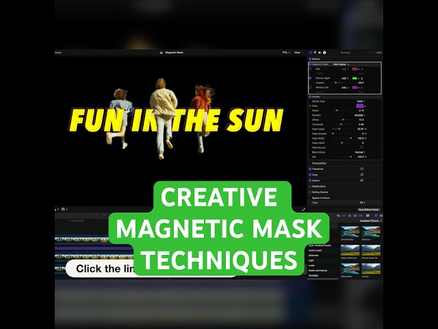438x329 pixels.
Task: Click the Woman Right green color swatch
Action: (x=355, y=78)
